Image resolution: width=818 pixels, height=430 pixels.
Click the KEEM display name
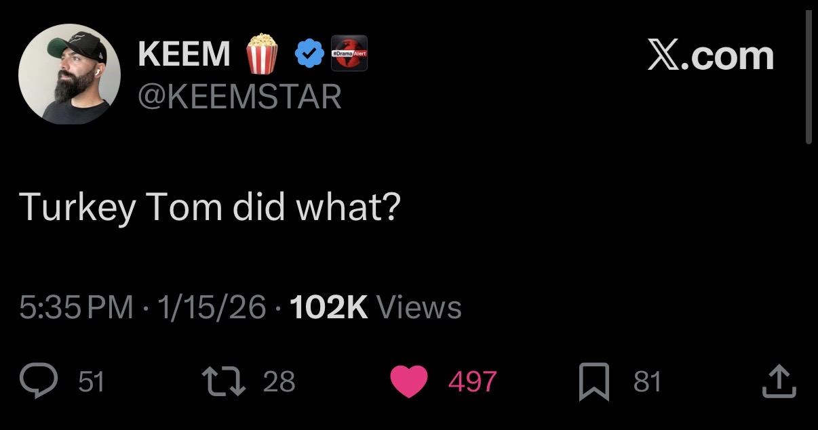[x=184, y=55]
